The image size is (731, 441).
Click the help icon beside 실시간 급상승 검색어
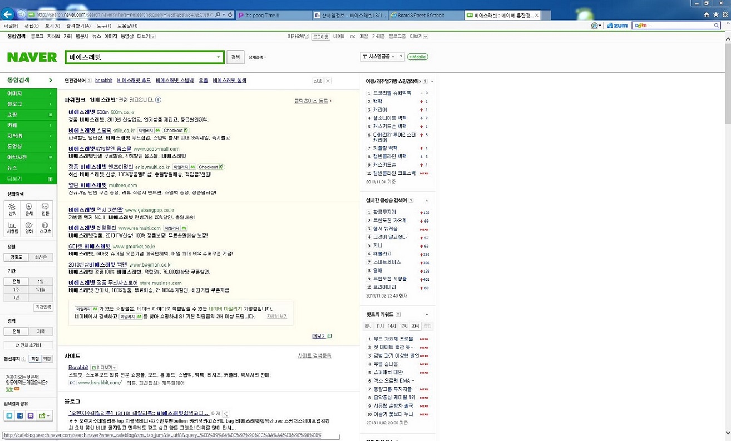pyautogui.click(x=412, y=200)
